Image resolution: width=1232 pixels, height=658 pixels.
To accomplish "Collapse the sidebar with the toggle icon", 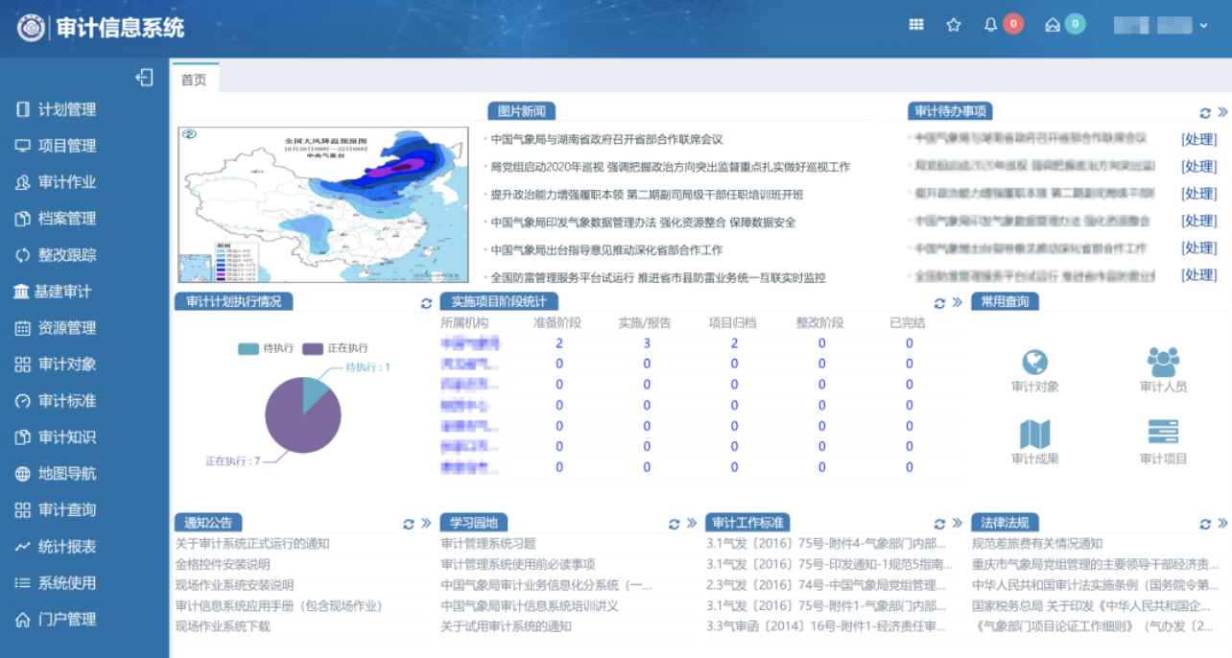I will click(x=145, y=78).
